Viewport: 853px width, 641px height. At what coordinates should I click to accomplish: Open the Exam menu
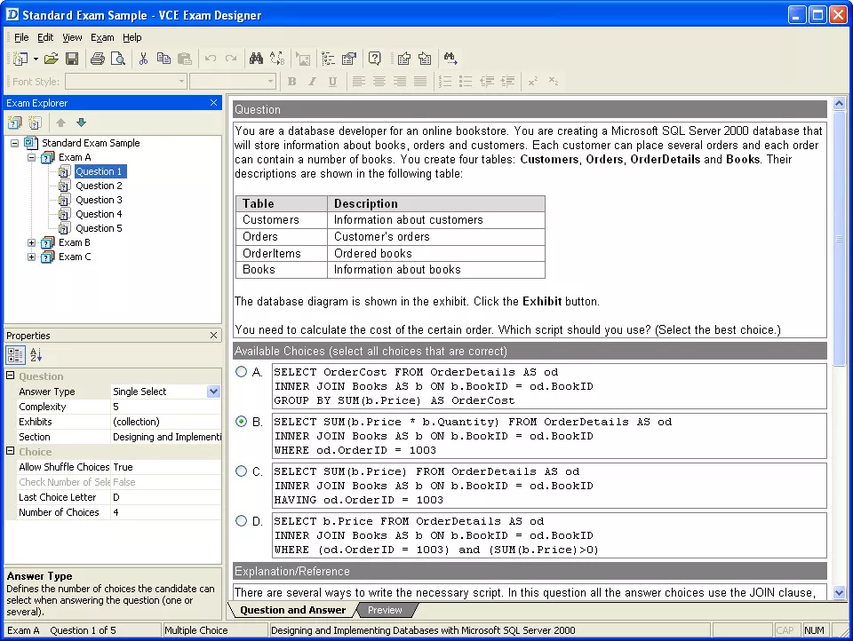(x=101, y=37)
